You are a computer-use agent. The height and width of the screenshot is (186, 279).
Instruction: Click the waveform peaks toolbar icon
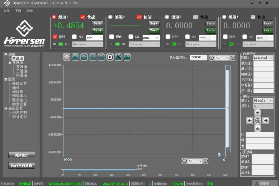(127, 57)
